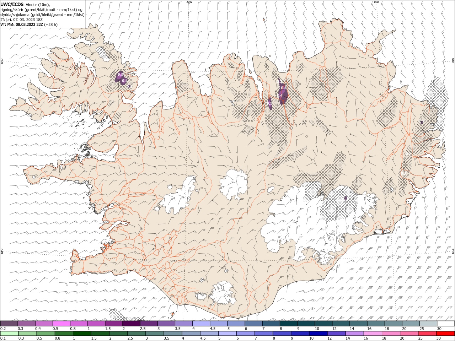Screen dimensions: 455x341
Task: Select the 7 blue swatch in lower legend row
Action: pyautogui.click(x=263, y=334)
